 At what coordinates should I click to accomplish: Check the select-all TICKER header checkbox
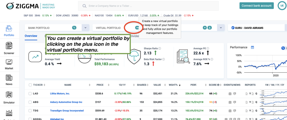click(30, 85)
